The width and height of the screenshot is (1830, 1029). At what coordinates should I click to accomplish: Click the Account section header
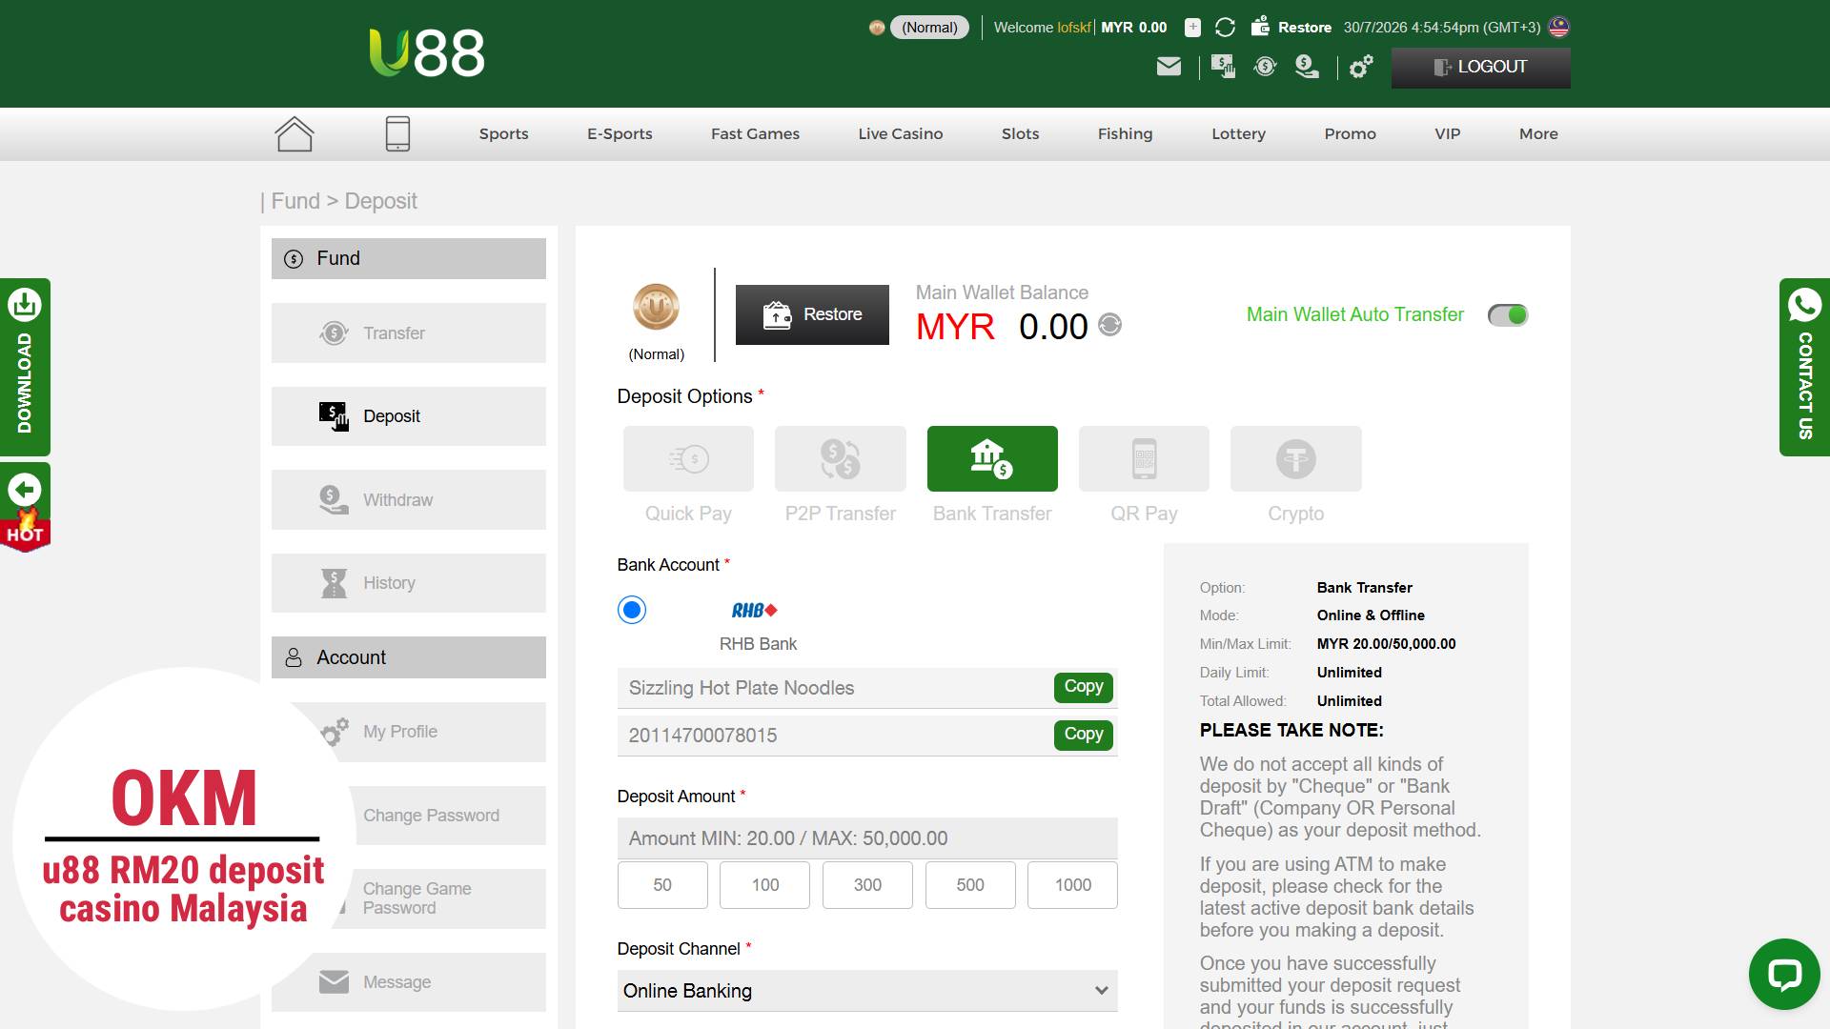[409, 657]
